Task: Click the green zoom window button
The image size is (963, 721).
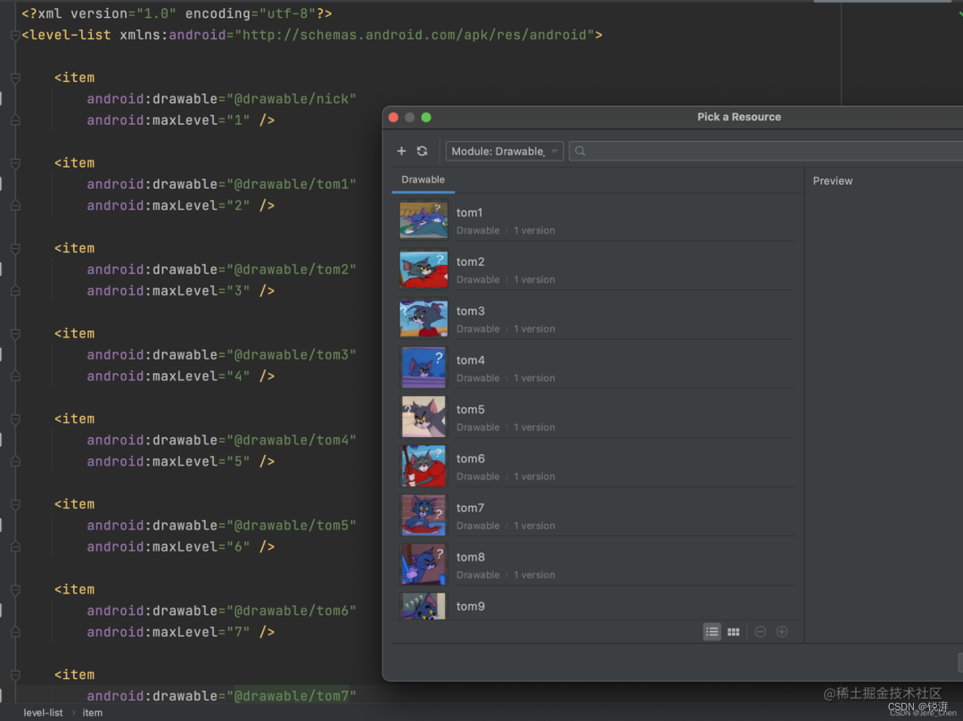Action: 426,118
